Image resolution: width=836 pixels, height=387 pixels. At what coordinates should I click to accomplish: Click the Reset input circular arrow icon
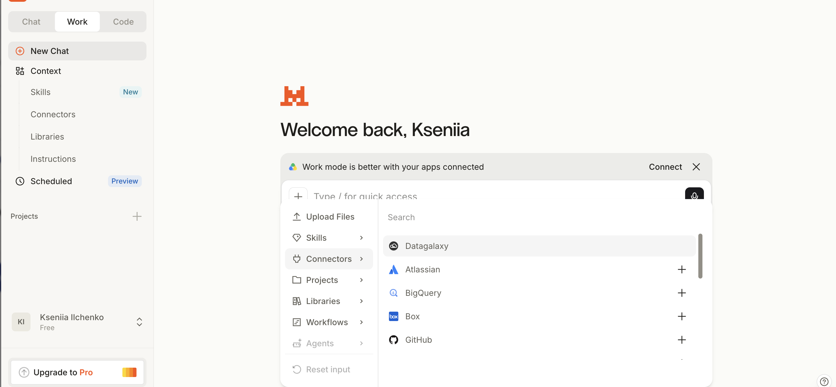(x=297, y=369)
